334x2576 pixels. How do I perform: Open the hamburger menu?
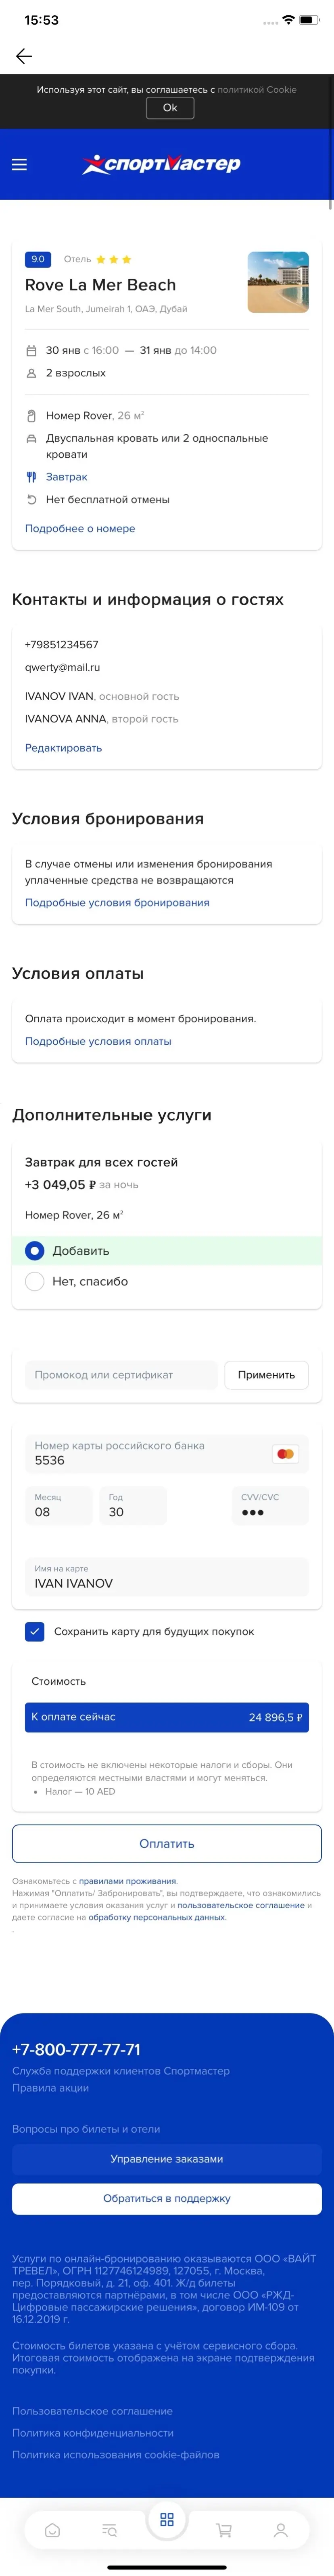click(19, 164)
